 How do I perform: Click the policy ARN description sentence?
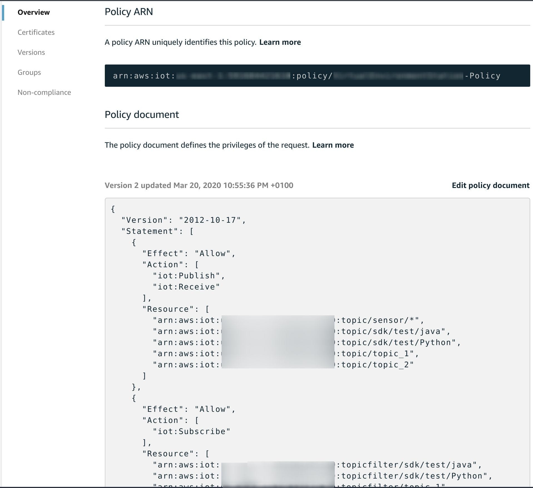point(180,42)
